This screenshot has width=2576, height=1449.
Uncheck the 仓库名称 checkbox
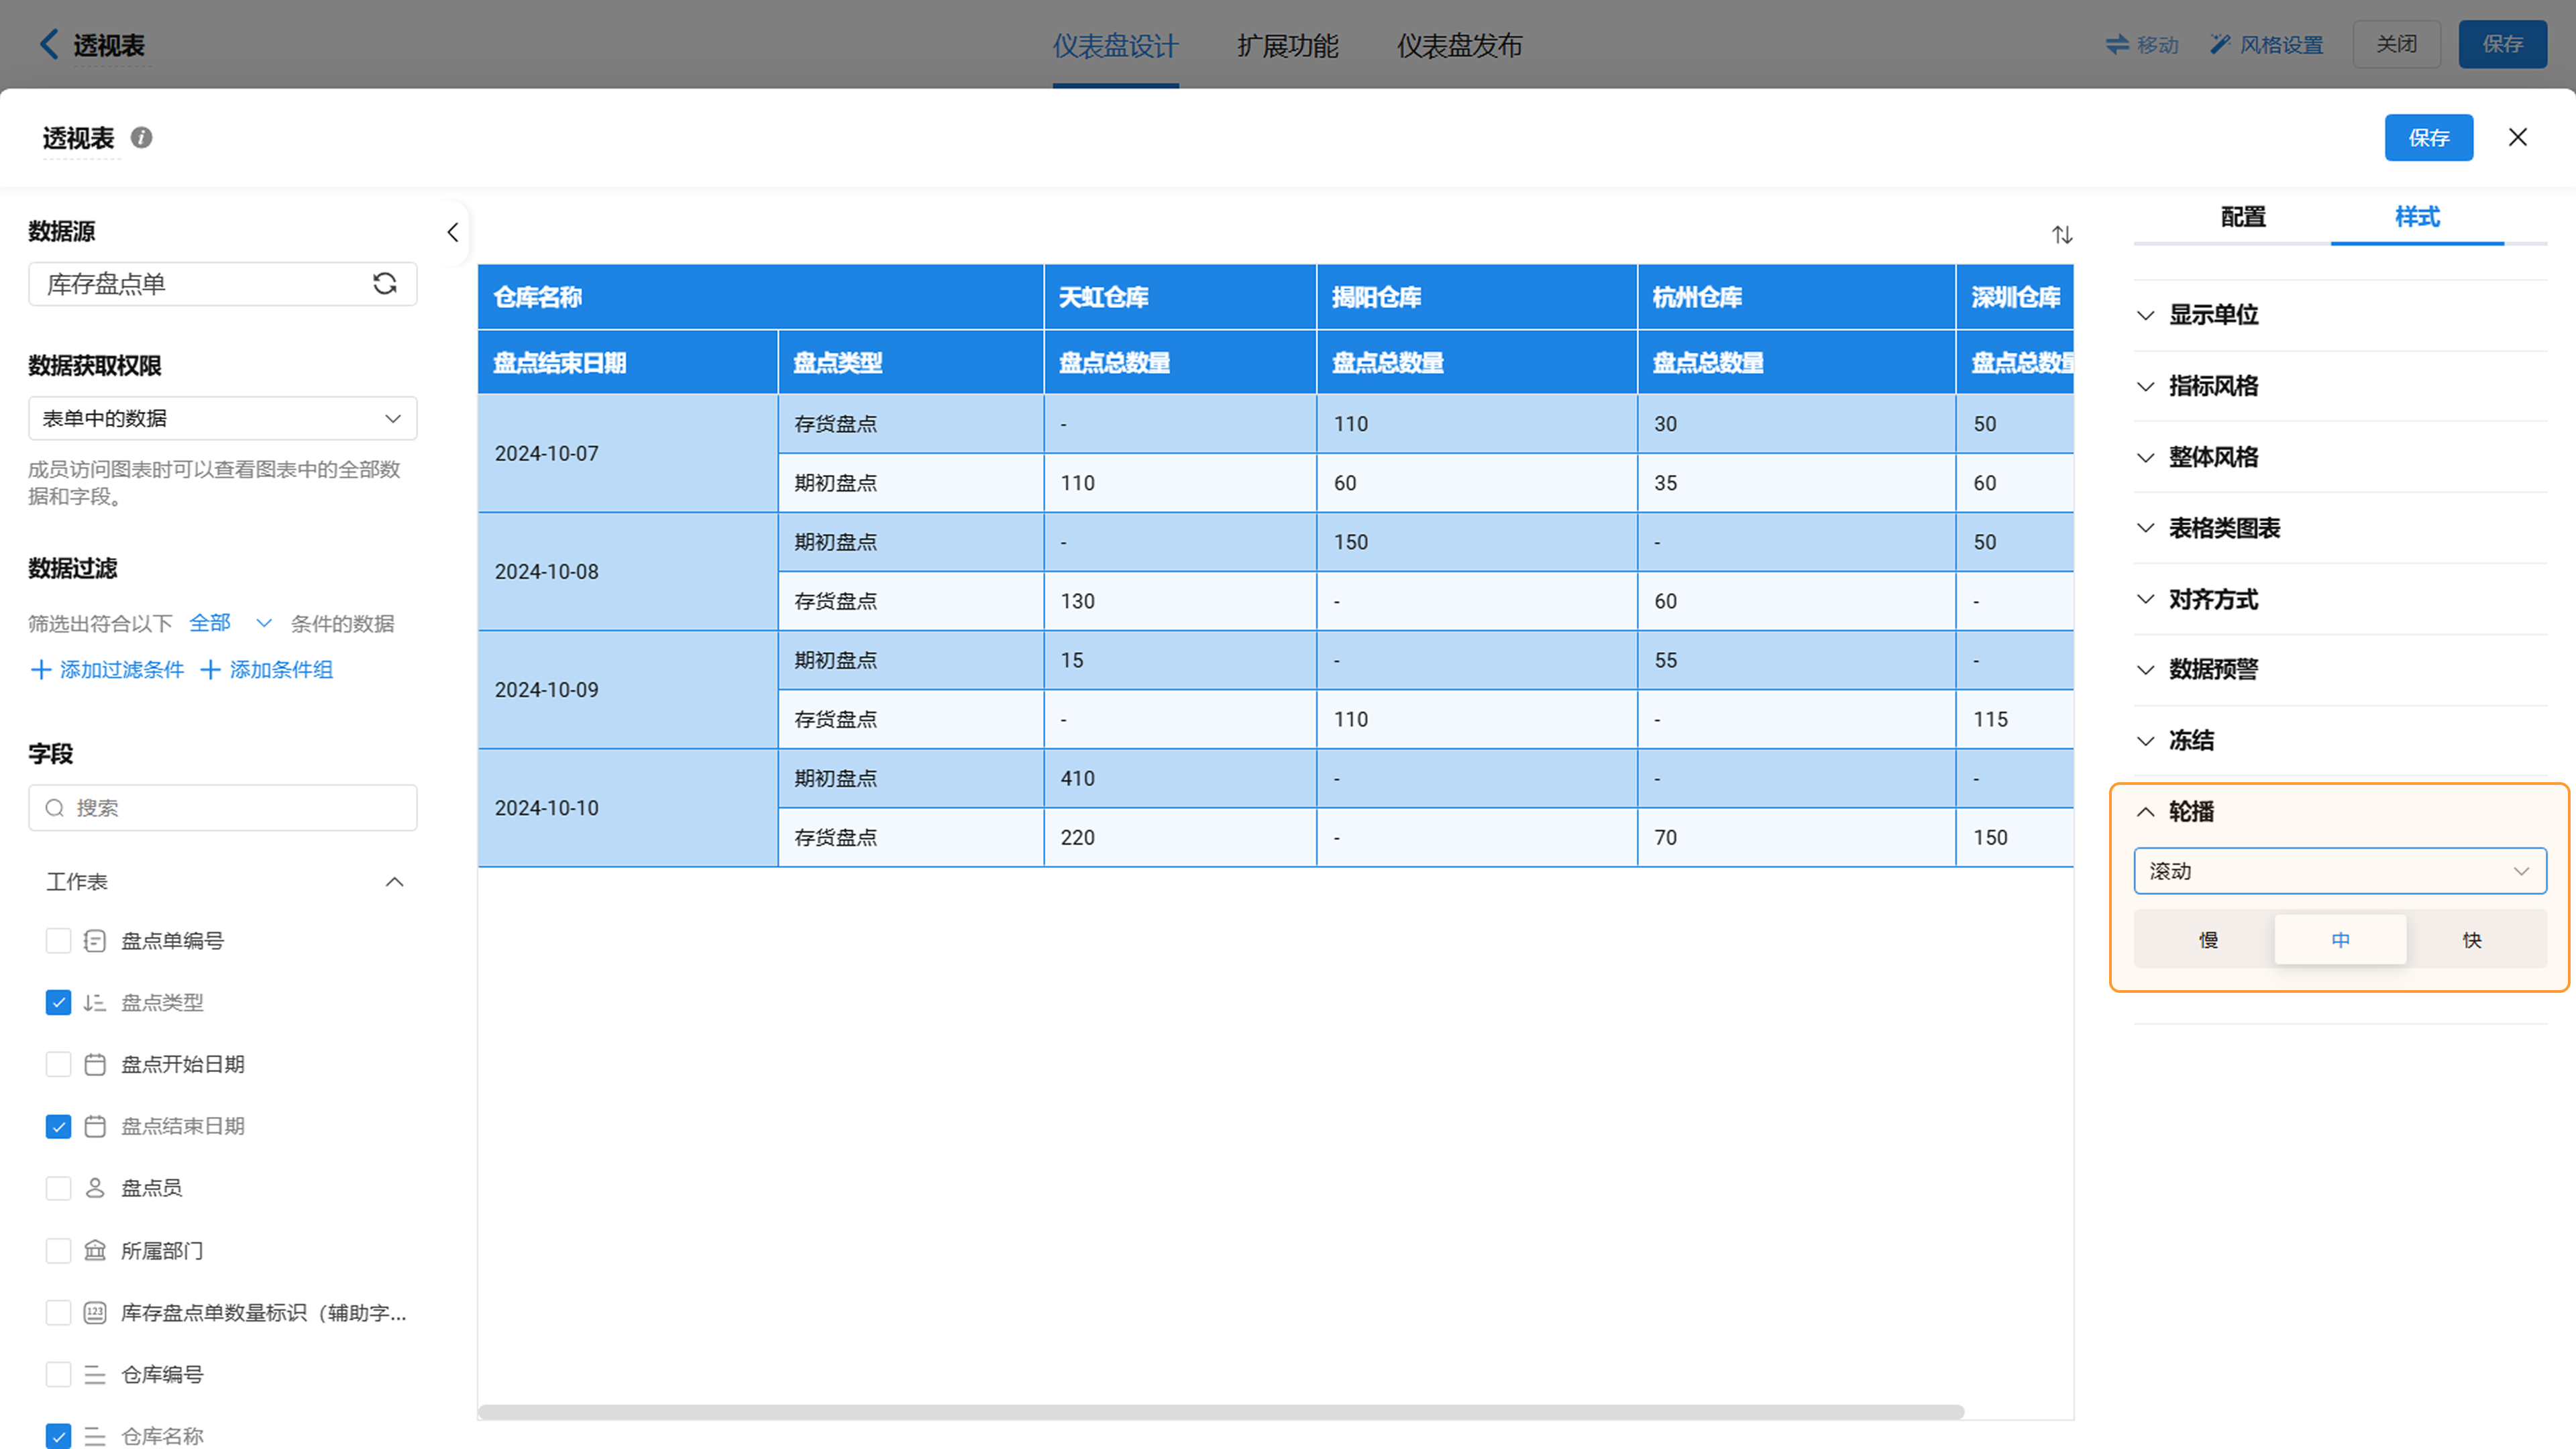click(x=58, y=1437)
